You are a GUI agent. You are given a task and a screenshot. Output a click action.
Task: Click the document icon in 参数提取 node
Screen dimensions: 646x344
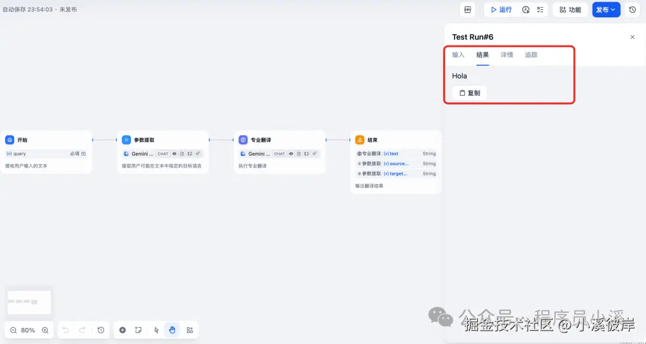(x=182, y=154)
